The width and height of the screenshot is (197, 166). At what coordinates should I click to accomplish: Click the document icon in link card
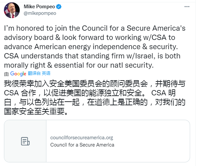[25, 141]
